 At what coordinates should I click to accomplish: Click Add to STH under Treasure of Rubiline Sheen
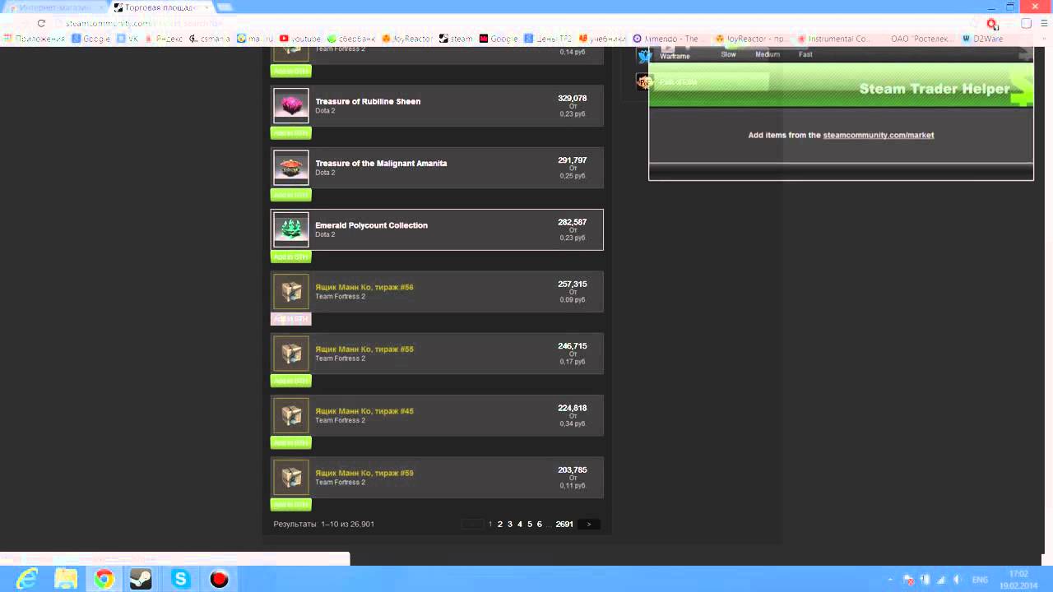click(290, 133)
